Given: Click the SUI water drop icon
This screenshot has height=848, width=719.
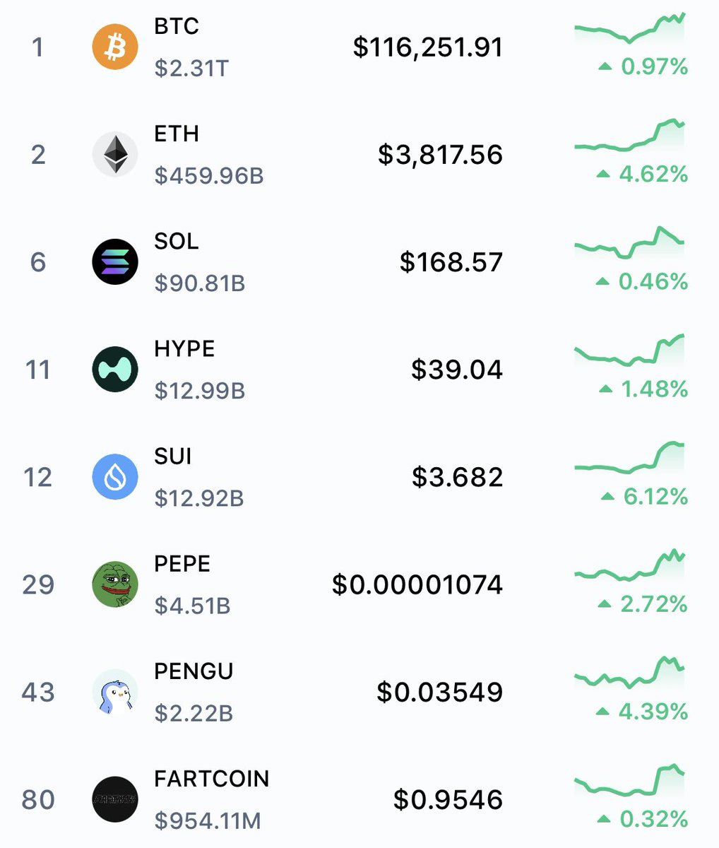Looking at the screenshot, I should click(x=115, y=477).
